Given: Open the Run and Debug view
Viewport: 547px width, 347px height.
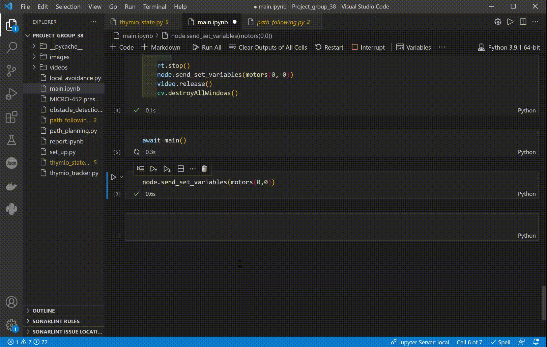Looking at the screenshot, I should (11, 94).
